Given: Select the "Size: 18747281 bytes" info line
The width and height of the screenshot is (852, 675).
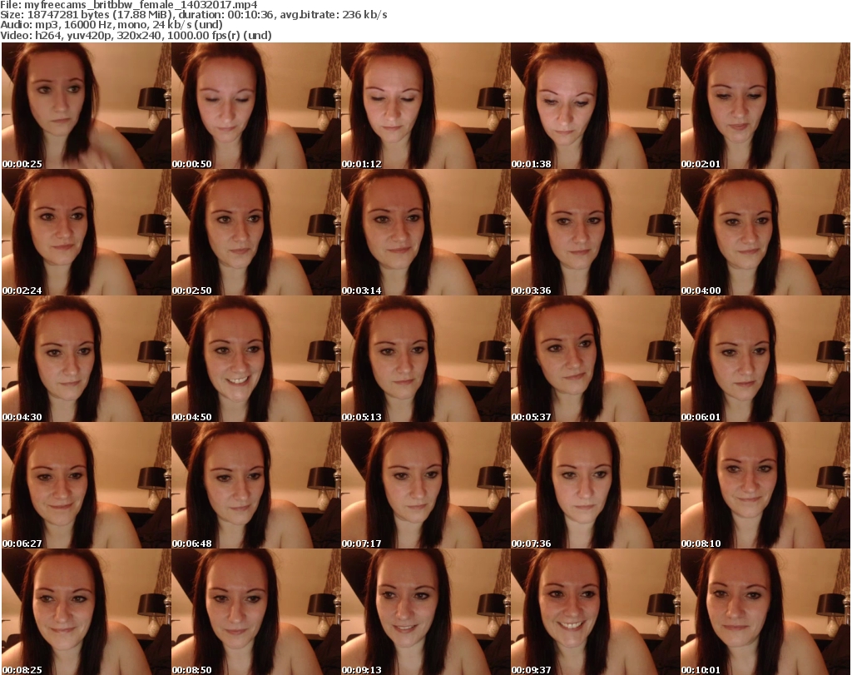Looking at the screenshot, I should (x=193, y=15).
